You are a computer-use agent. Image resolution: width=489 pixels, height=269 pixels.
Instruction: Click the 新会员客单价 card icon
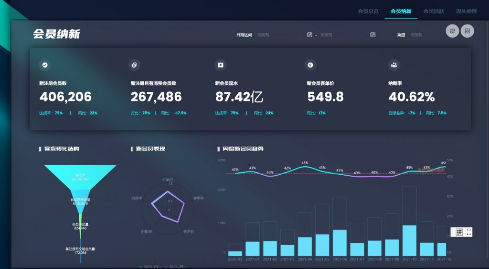[310, 65]
